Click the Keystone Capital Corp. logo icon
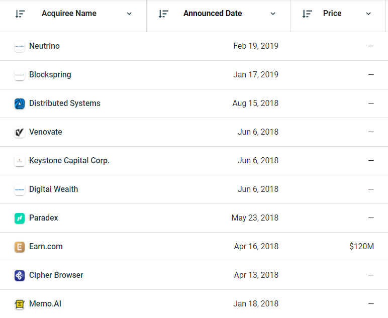This screenshot has width=388, height=318. pos(20,161)
